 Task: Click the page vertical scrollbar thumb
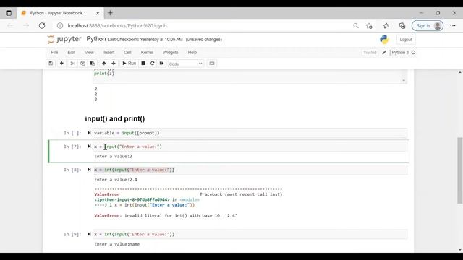pos(460,170)
